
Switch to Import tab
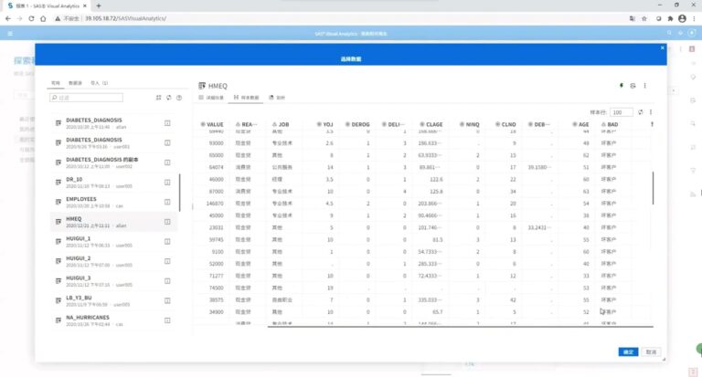click(x=99, y=83)
